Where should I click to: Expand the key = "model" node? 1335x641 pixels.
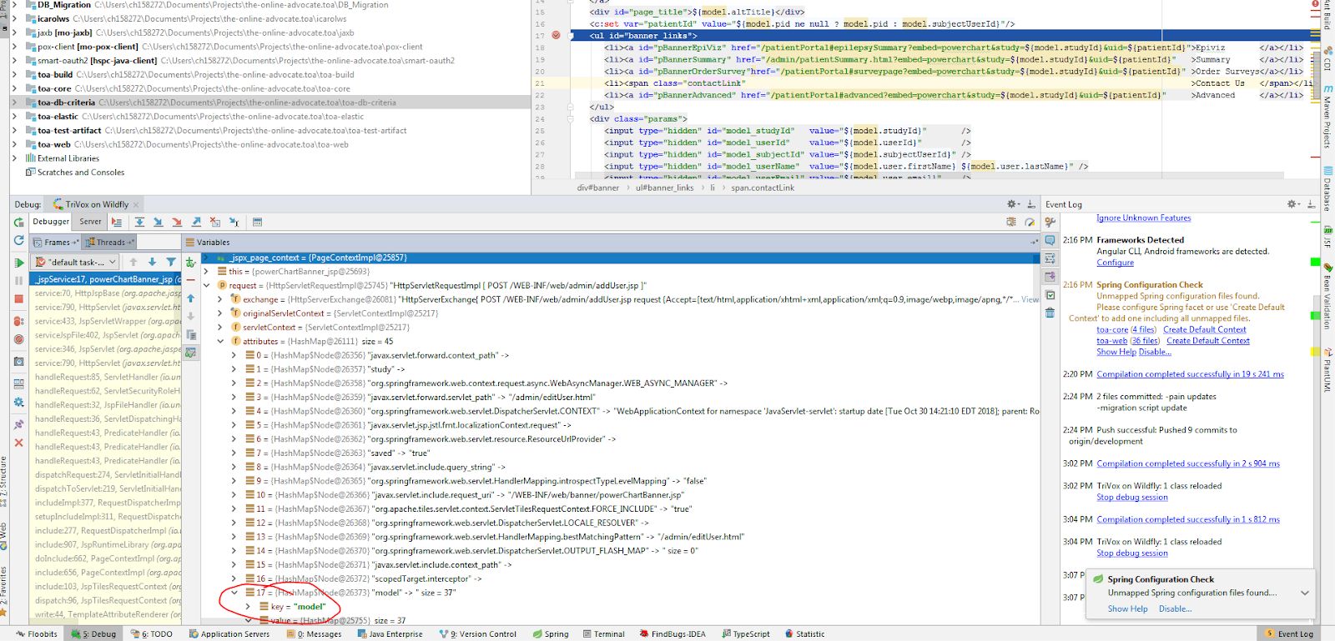(x=249, y=607)
